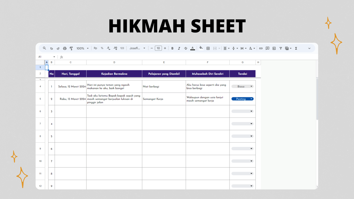Screen dimensions: 354x199
Task: Decrease font size with minus button
Action: tap(152, 48)
